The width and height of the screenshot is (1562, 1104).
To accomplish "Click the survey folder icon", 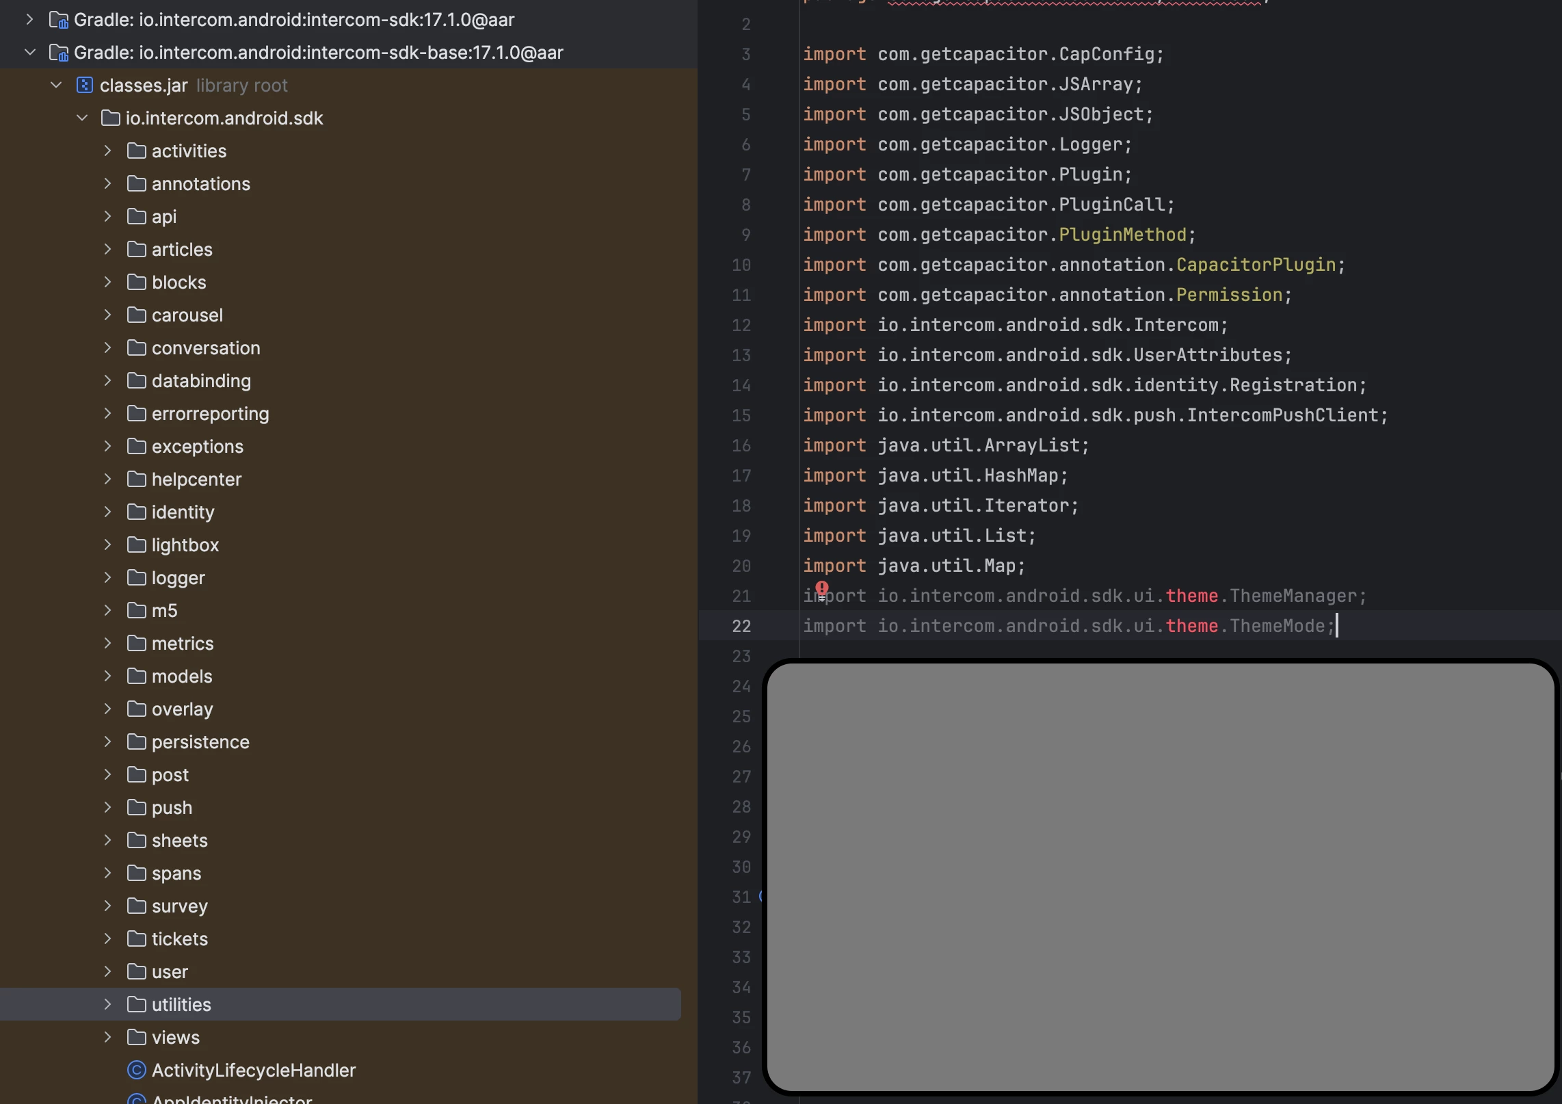I will 137,906.
